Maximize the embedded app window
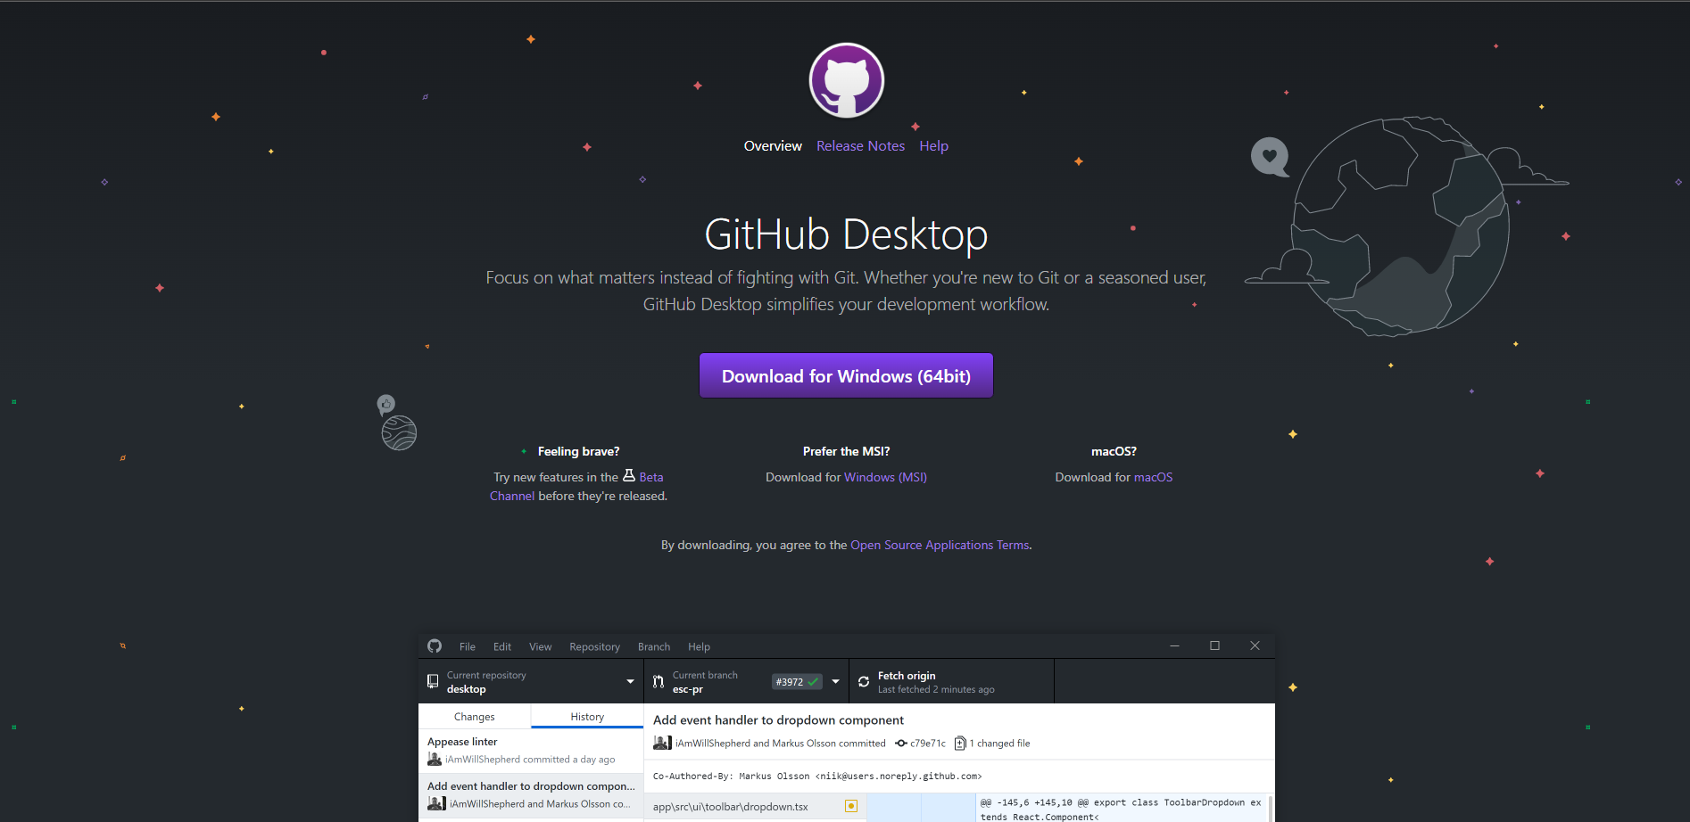Image resolution: width=1690 pixels, height=822 pixels. (x=1214, y=645)
